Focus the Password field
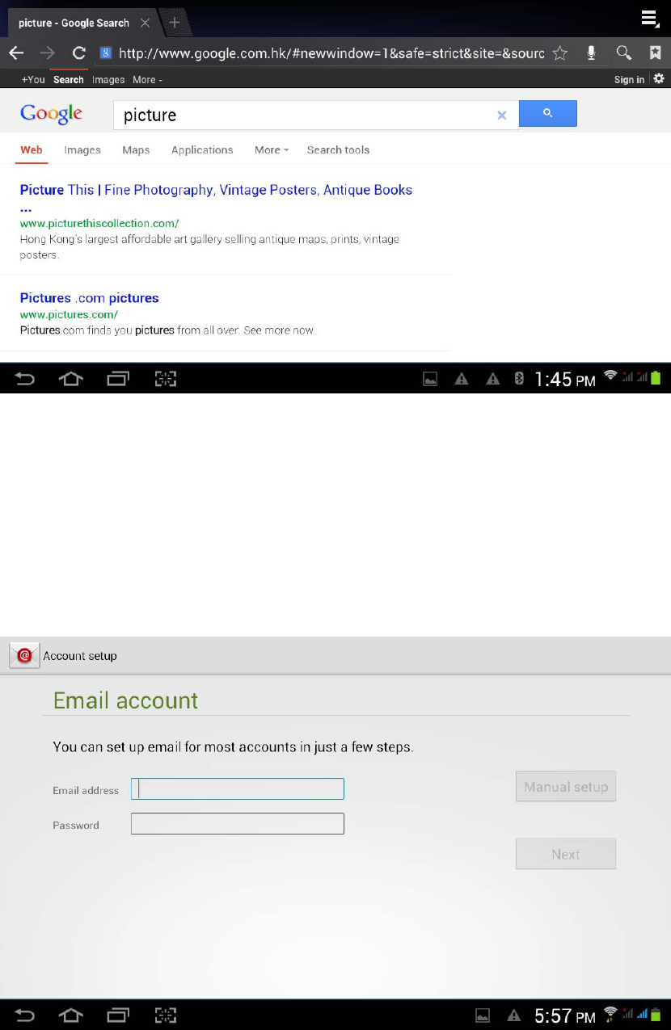 pyautogui.click(x=238, y=823)
